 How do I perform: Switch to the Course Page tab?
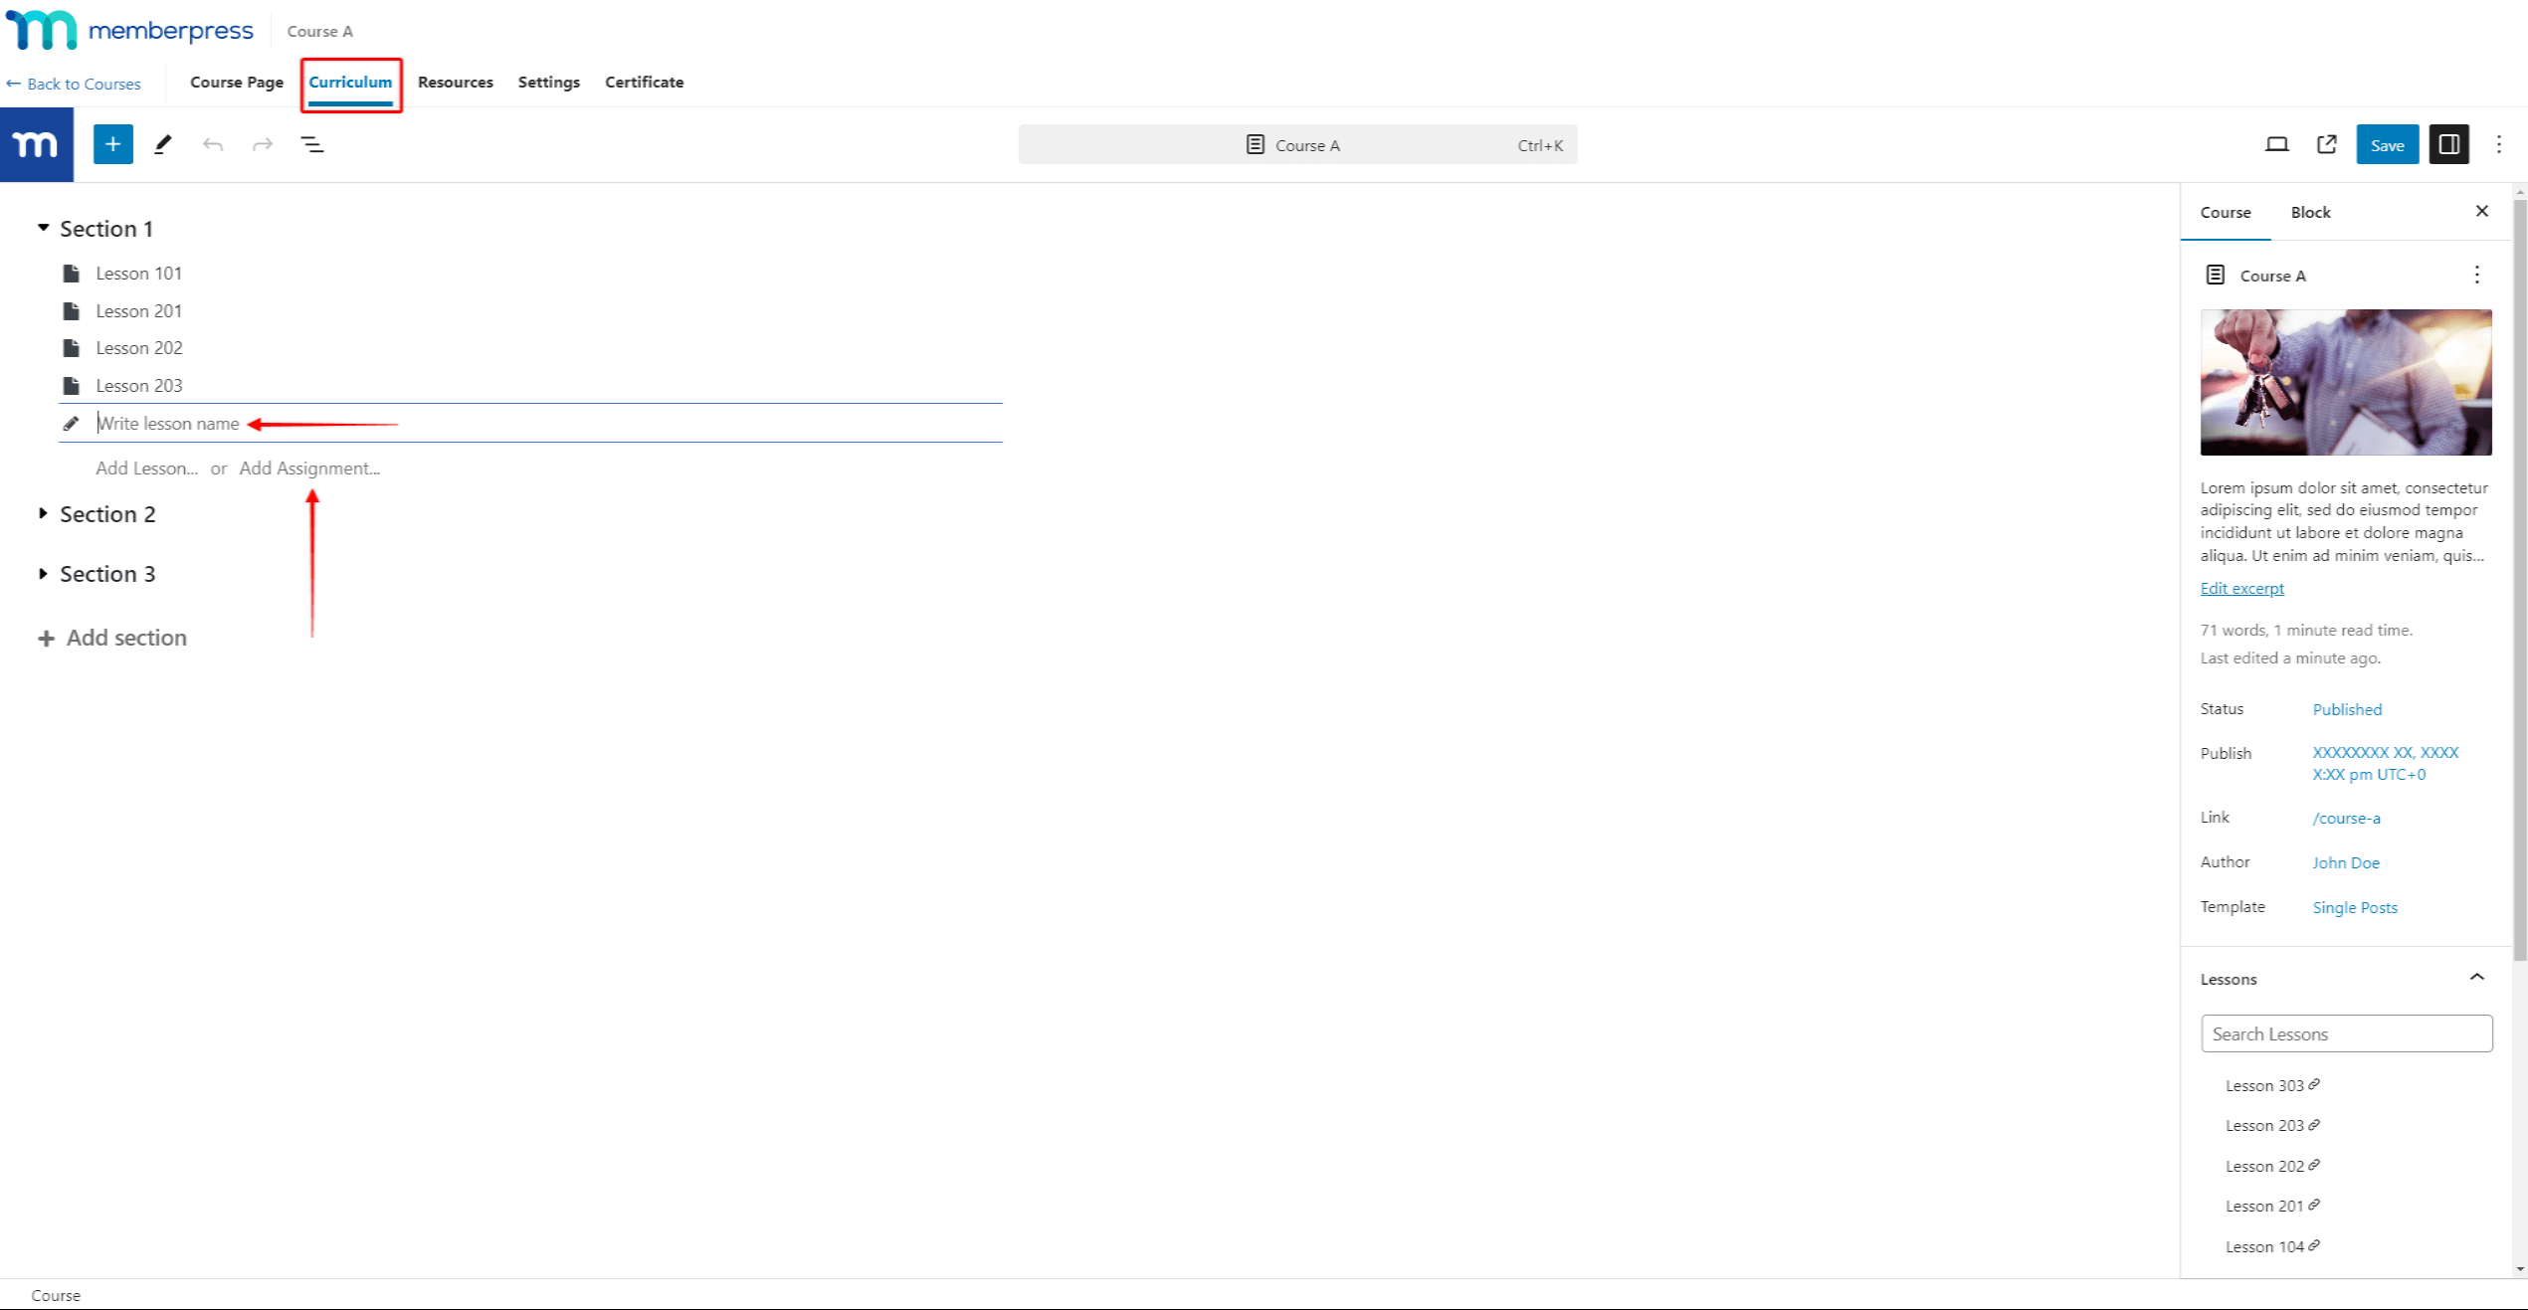(234, 81)
